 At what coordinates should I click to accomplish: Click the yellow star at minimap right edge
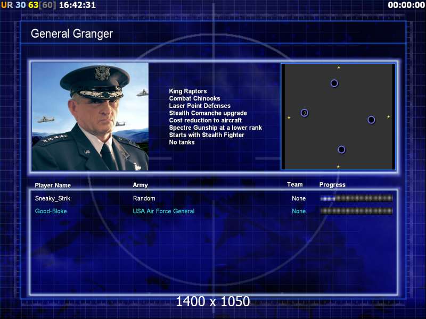[x=389, y=117]
